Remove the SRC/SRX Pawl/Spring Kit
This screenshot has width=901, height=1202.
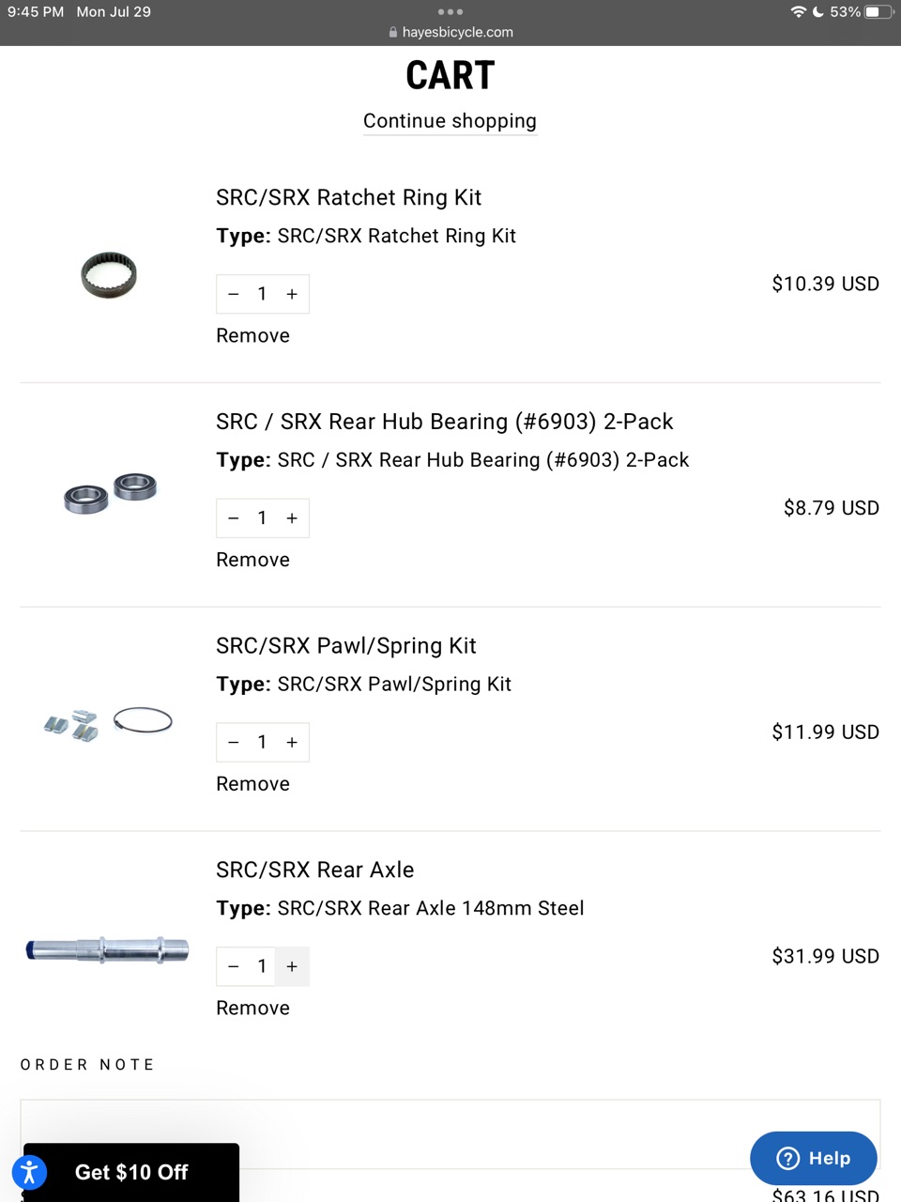[x=252, y=784]
